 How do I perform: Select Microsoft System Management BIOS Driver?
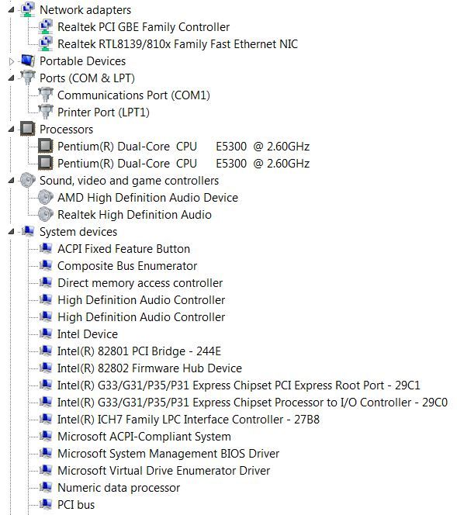click(x=168, y=453)
